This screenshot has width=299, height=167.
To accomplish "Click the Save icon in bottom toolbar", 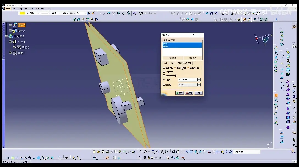I will pos(103,152).
